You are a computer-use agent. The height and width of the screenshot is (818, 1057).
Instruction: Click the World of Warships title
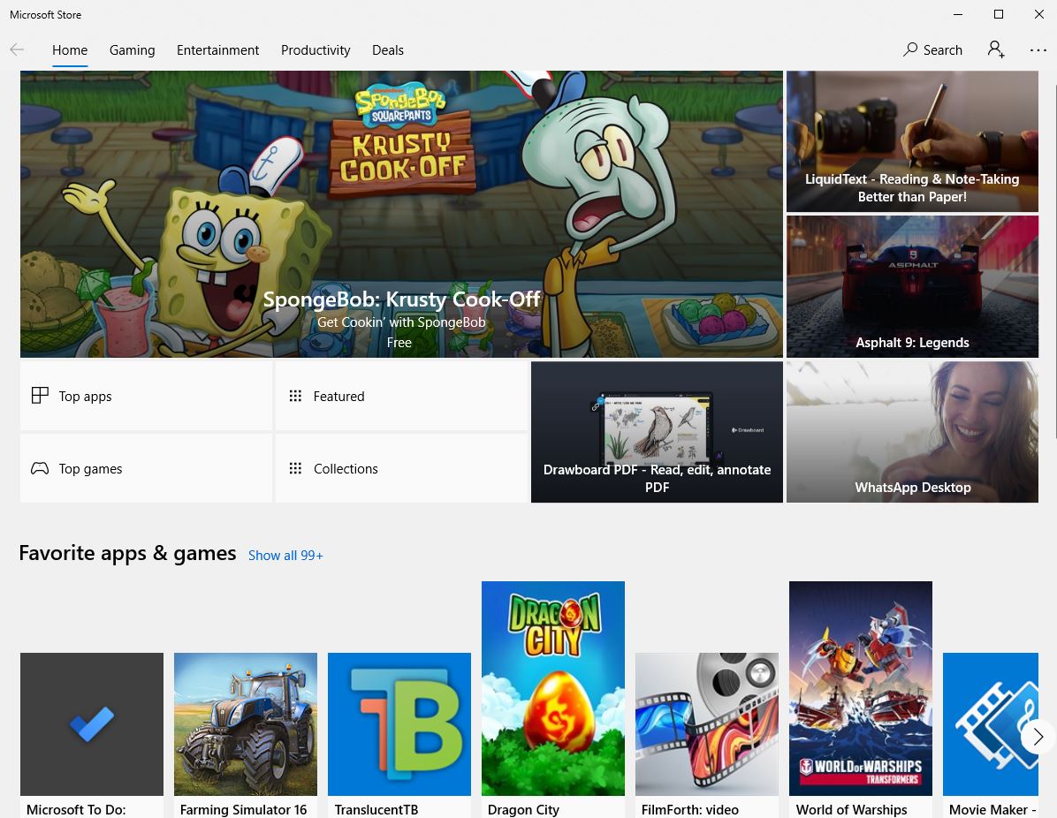pyautogui.click(x=851, y=809)
